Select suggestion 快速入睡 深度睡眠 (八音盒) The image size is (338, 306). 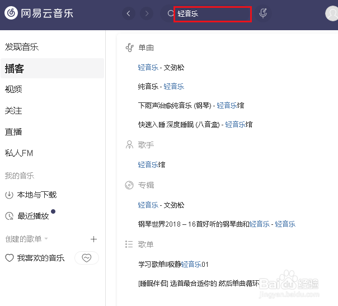[x=195, y=124]
